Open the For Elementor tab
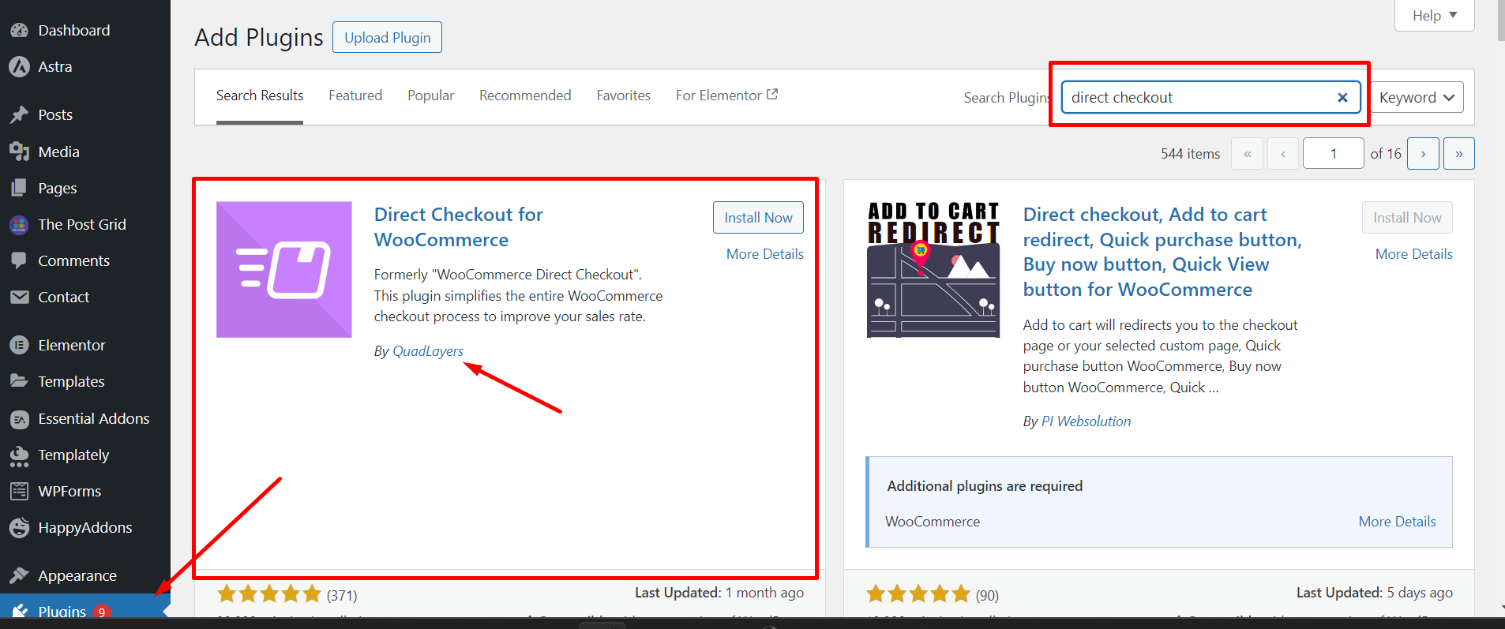This screenshot has height=629, width=1505. [x=726, y=95]
